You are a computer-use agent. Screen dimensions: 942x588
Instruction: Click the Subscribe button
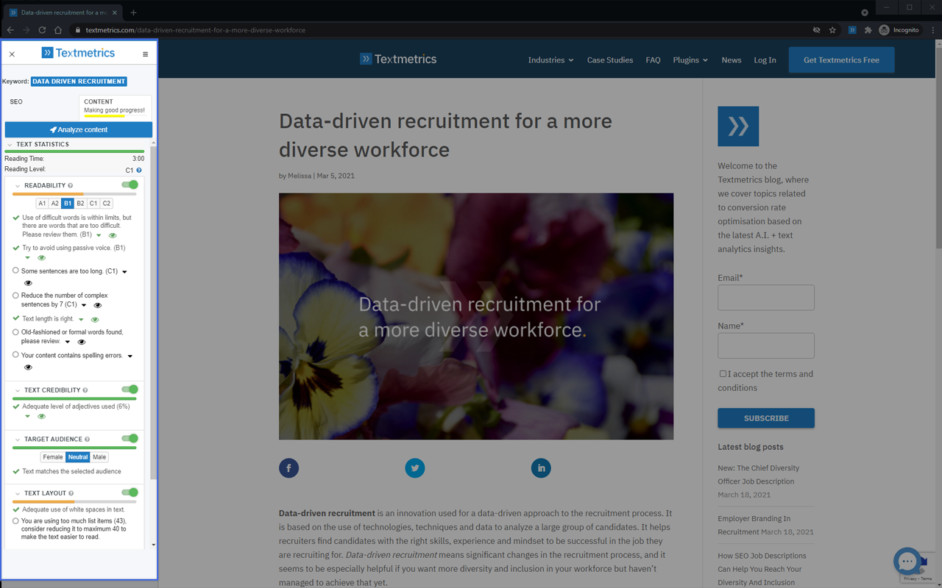[x=766, y=418]
